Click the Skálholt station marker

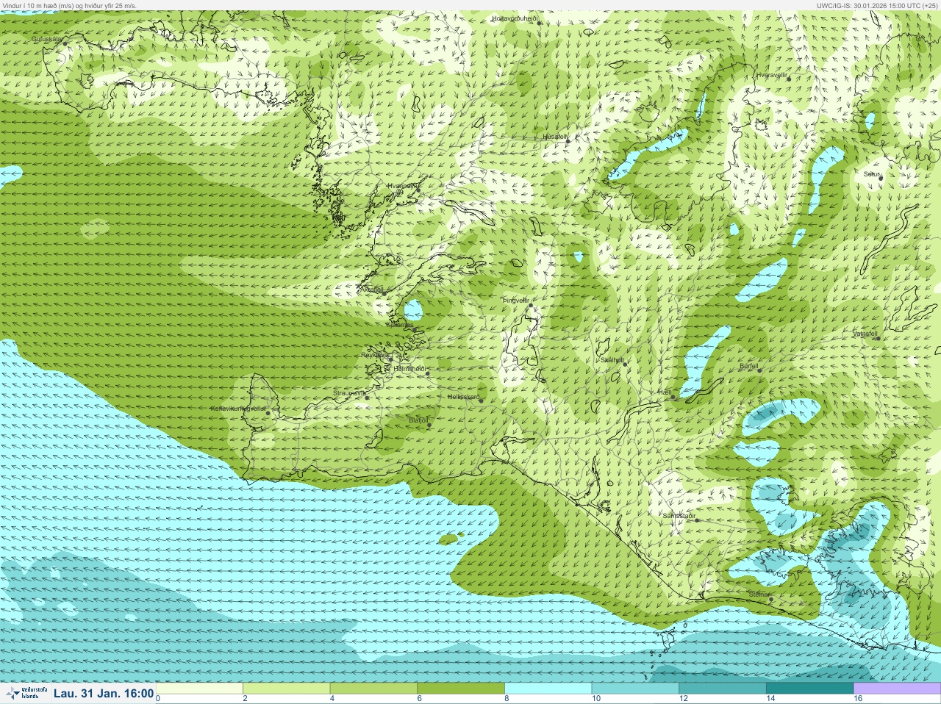625,364
